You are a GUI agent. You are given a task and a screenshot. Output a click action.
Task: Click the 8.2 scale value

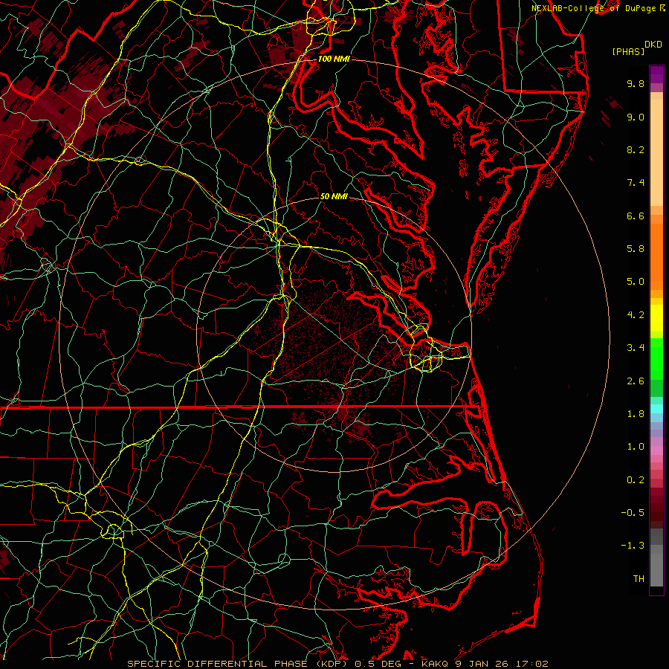636,149
